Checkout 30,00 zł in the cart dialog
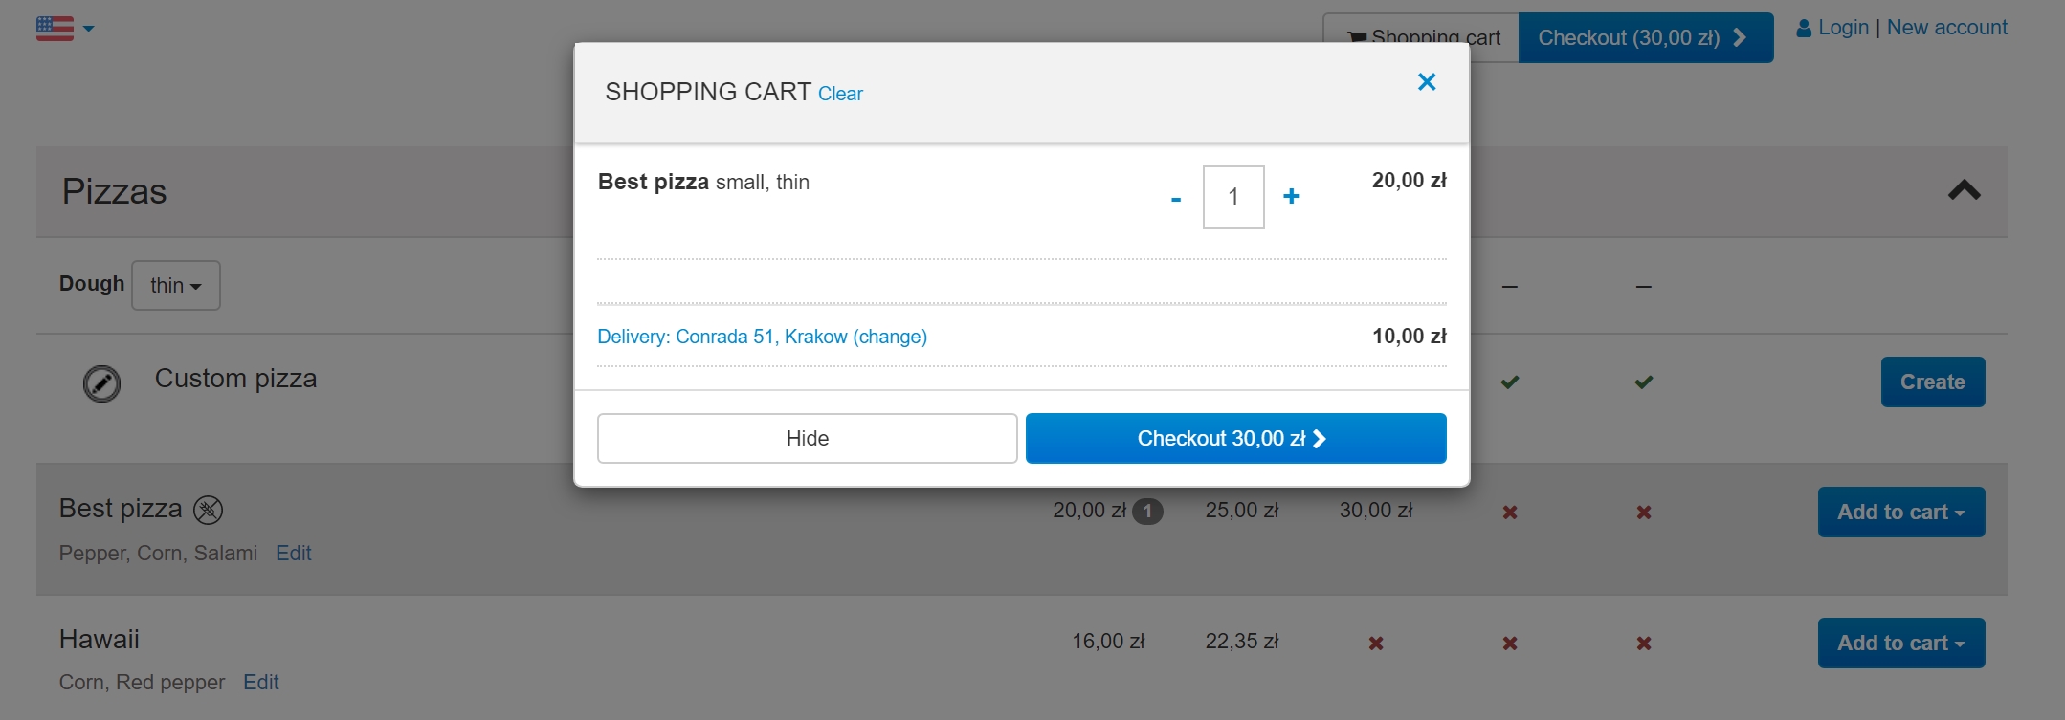The image size is (2065, 720). [1235, 438]
